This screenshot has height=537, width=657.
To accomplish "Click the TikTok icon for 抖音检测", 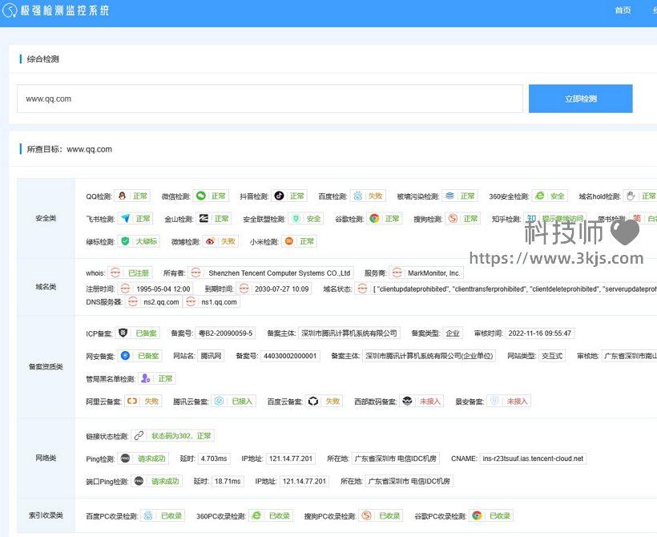I will tap(279, 196).
